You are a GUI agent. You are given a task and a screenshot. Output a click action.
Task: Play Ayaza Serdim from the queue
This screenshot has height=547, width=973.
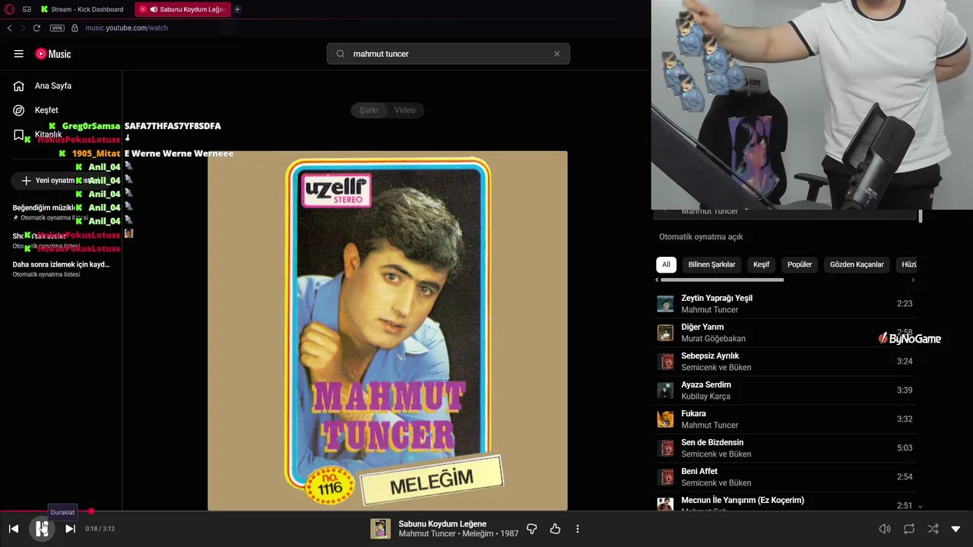coord(786,390)
